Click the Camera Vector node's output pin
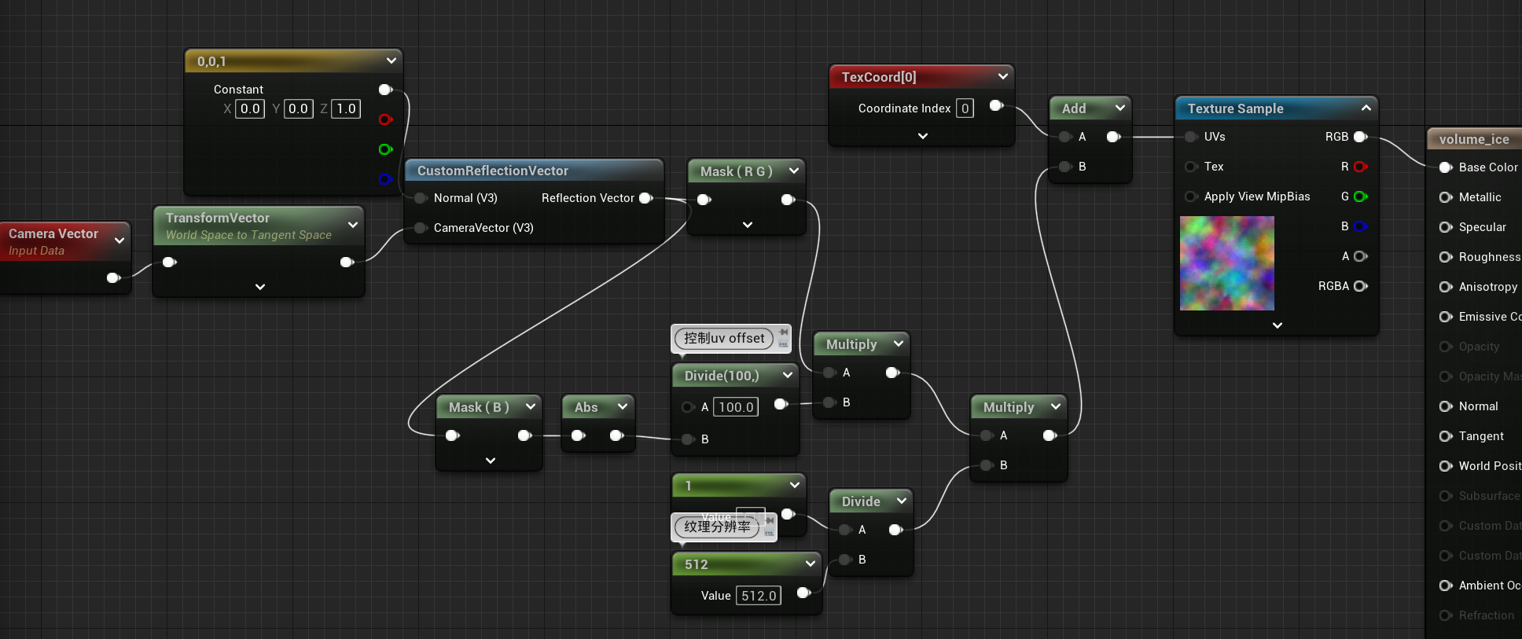1522x639 pixels. [113, 277]
